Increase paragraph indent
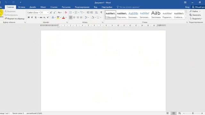This screenshot has height=115, width=205. (92, 12)
